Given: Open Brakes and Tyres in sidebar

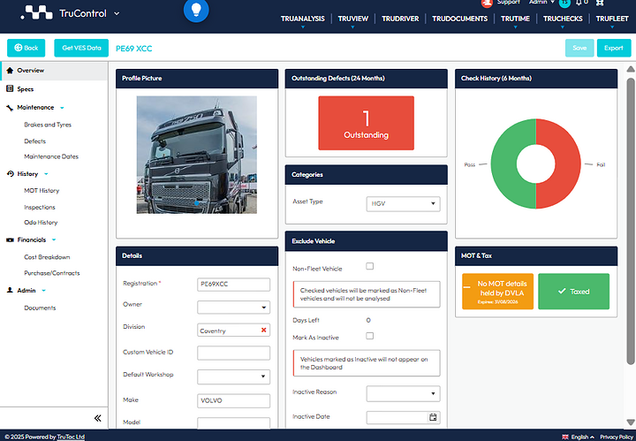Looking at the screenshot, I should tap(48, 125).
